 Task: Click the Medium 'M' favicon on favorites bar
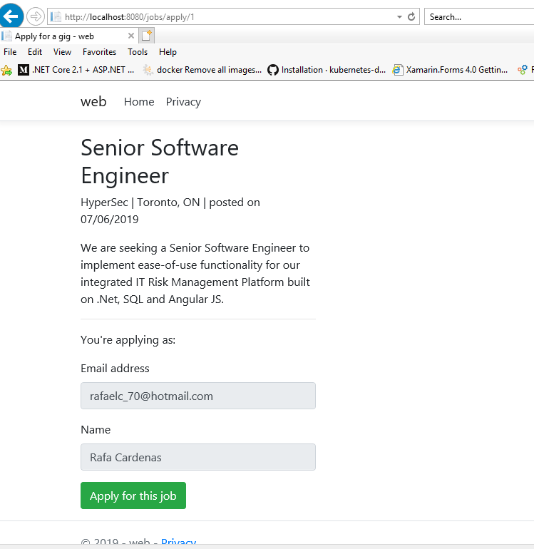coord(23,70)
